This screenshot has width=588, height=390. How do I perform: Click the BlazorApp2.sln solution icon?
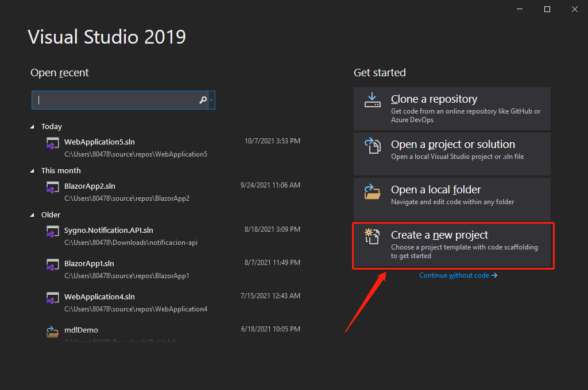point(53,188)
